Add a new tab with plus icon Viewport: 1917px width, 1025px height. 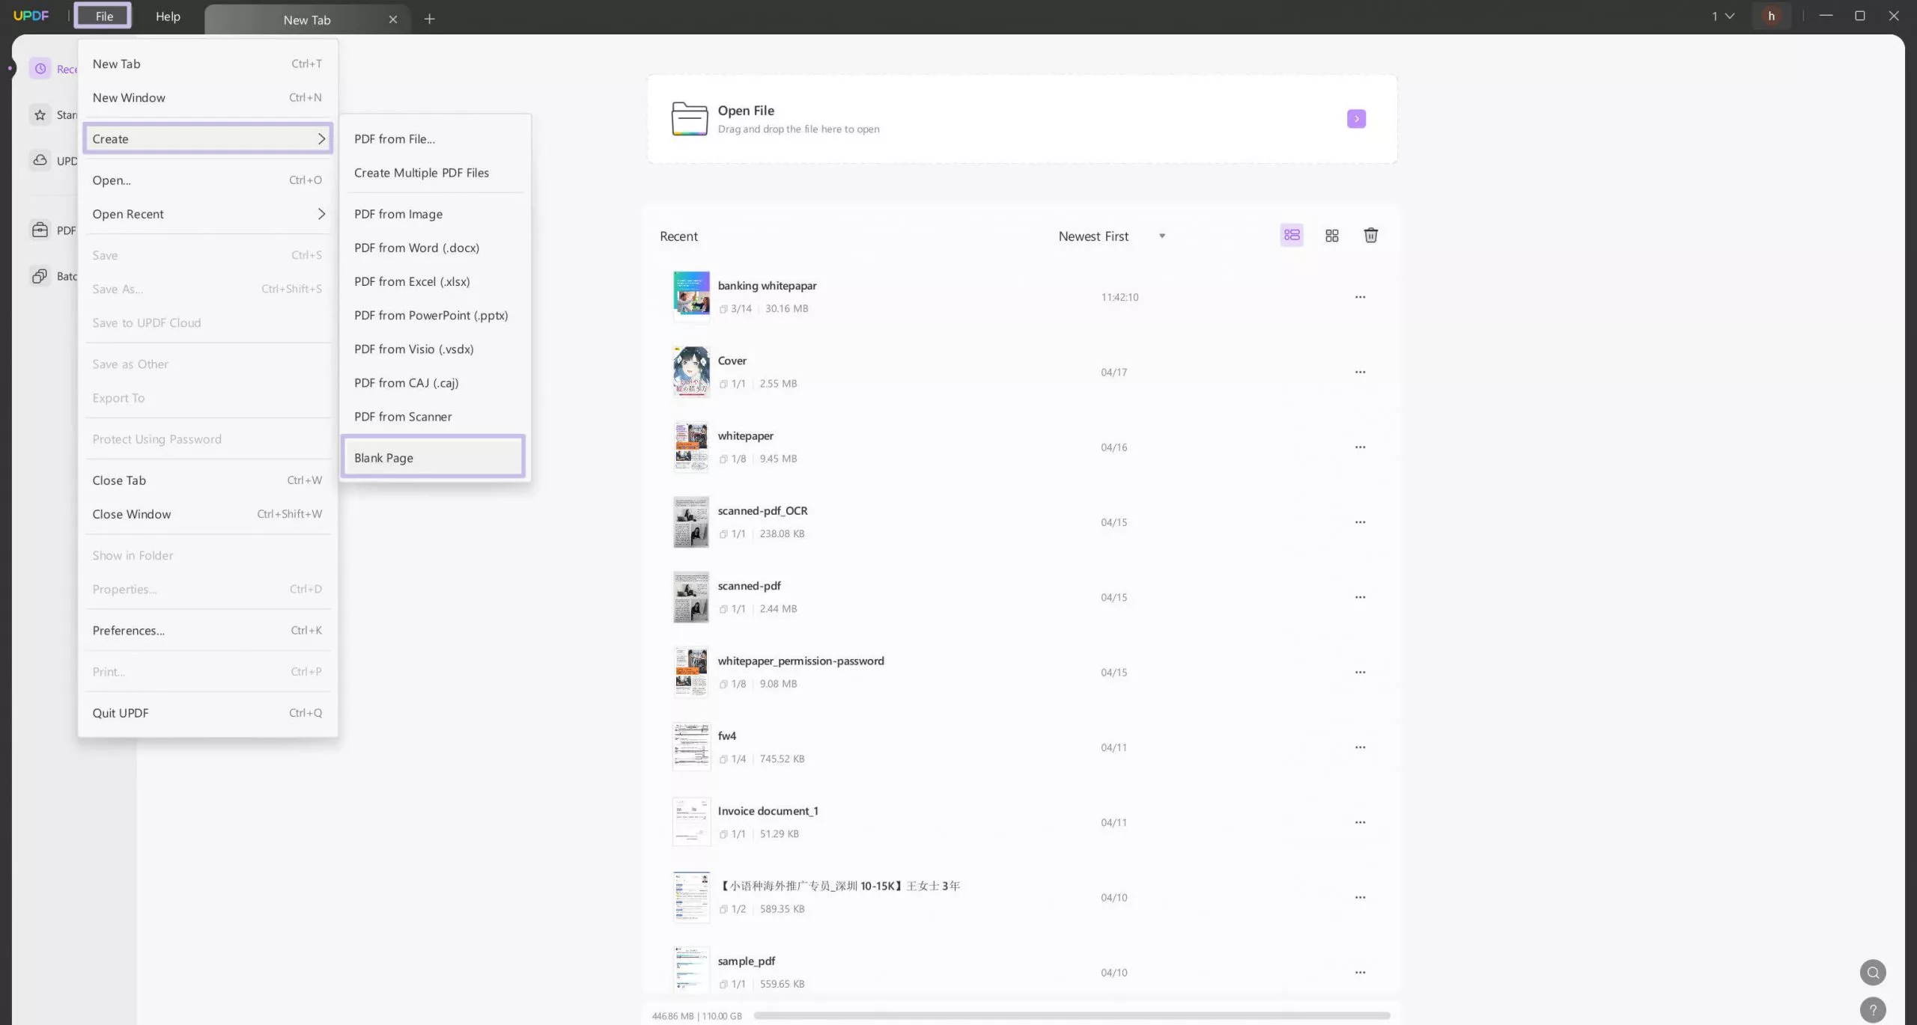[x=429, y=19]
